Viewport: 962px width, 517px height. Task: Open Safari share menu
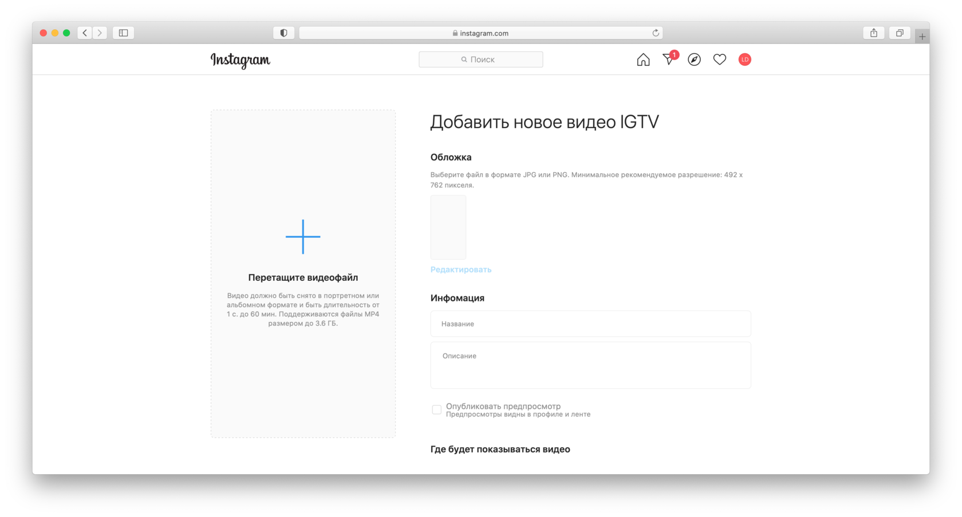(873, 33)
